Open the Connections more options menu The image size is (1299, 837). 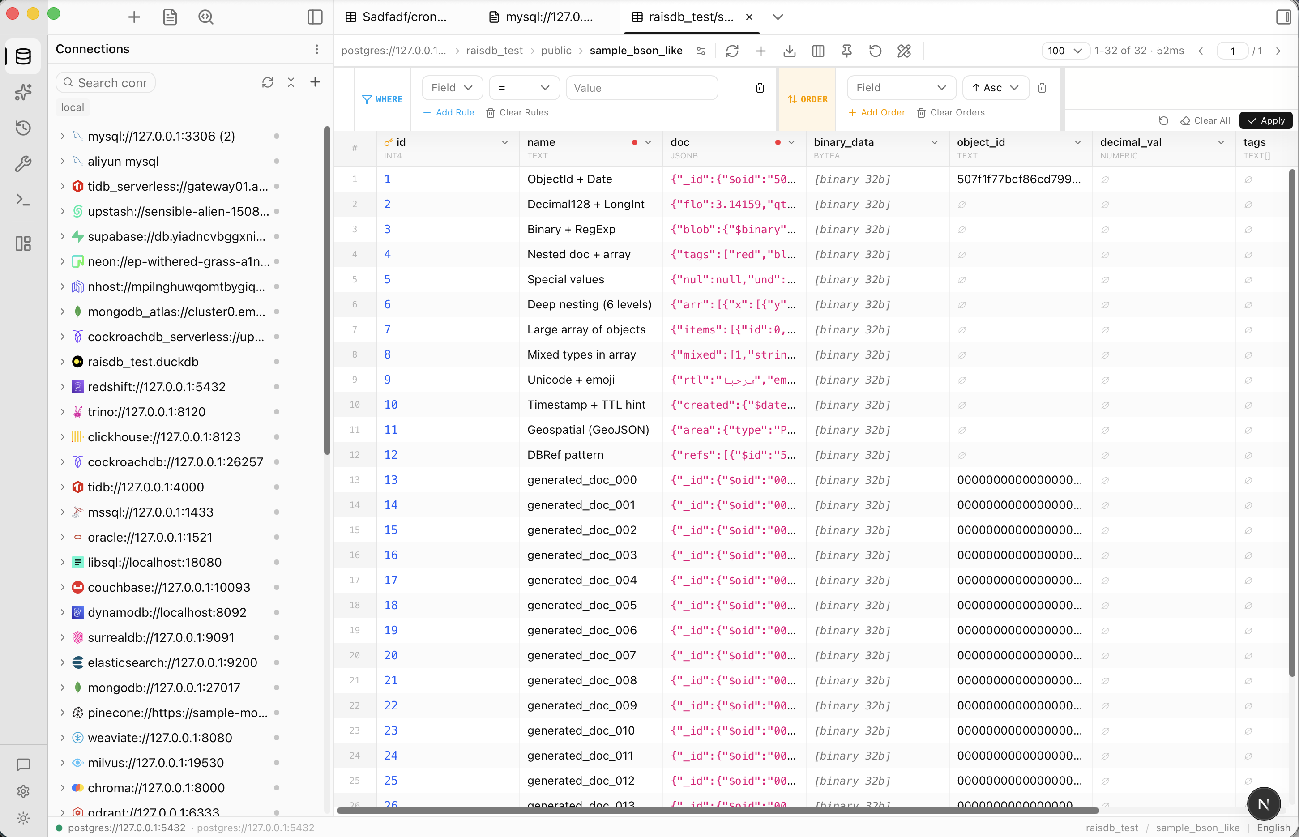coord(317,49)
